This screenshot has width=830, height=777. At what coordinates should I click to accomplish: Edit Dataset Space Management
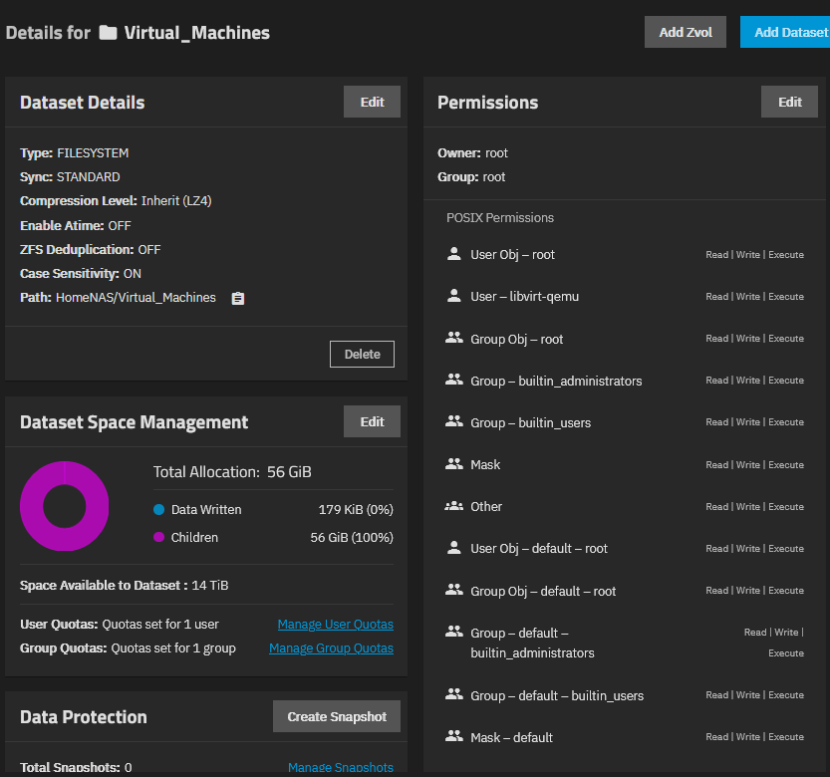click(372, 421)
